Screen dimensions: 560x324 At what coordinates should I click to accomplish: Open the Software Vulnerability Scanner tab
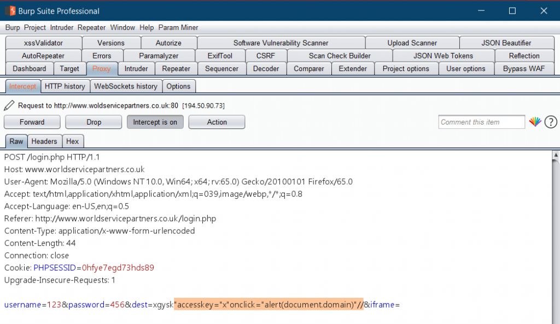281,43
